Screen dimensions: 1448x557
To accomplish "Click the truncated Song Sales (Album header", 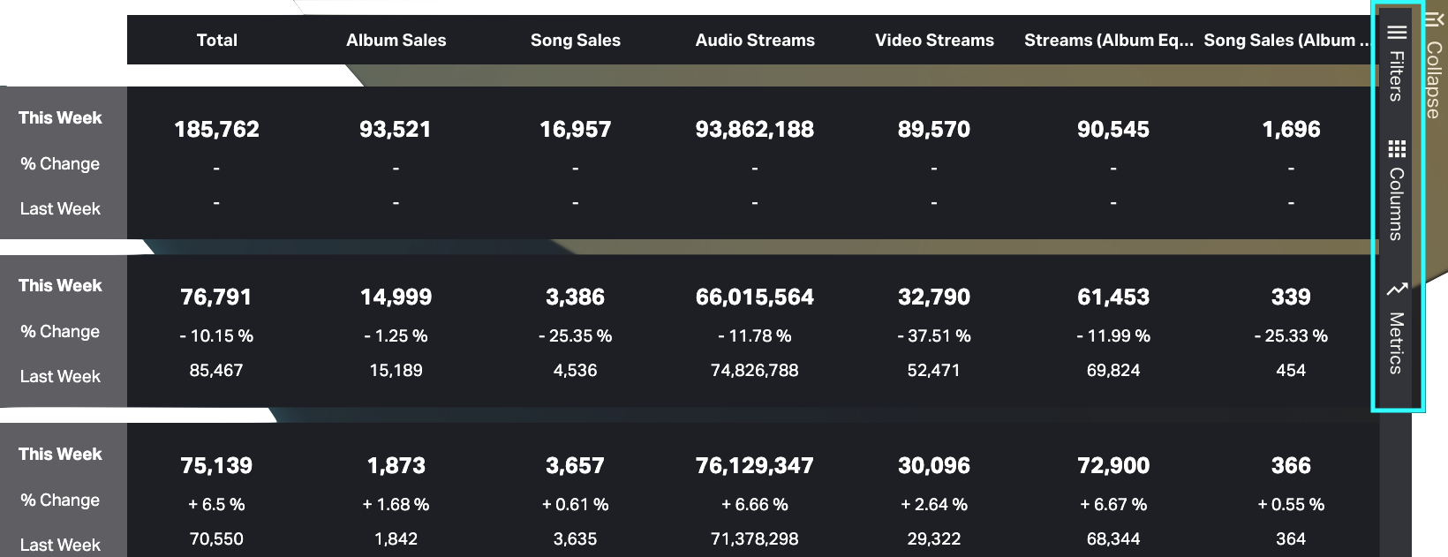I will (1286, 41).
